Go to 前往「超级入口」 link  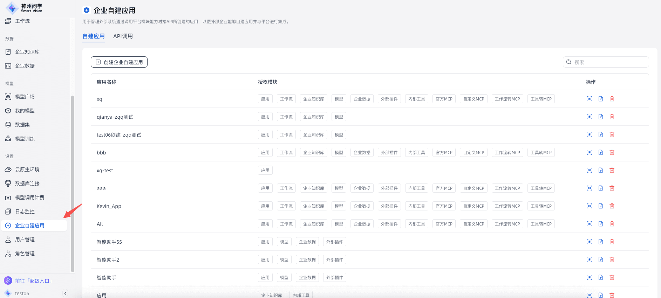point(33,281)
